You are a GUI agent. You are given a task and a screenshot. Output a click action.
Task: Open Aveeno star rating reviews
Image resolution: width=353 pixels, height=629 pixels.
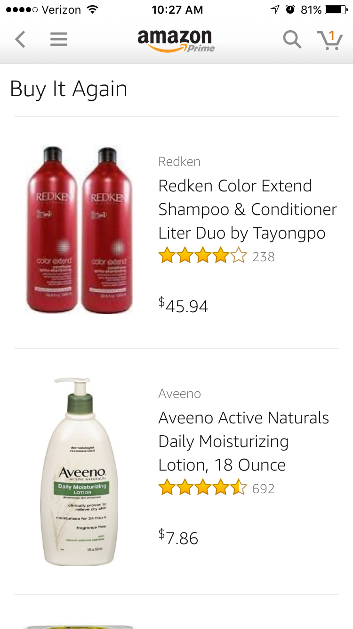tap(217, 488)
